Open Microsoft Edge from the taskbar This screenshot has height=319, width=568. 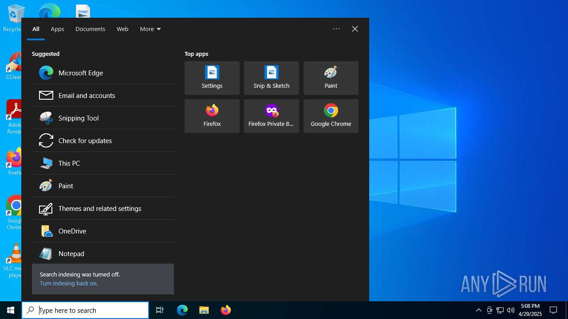pos(182,310)
